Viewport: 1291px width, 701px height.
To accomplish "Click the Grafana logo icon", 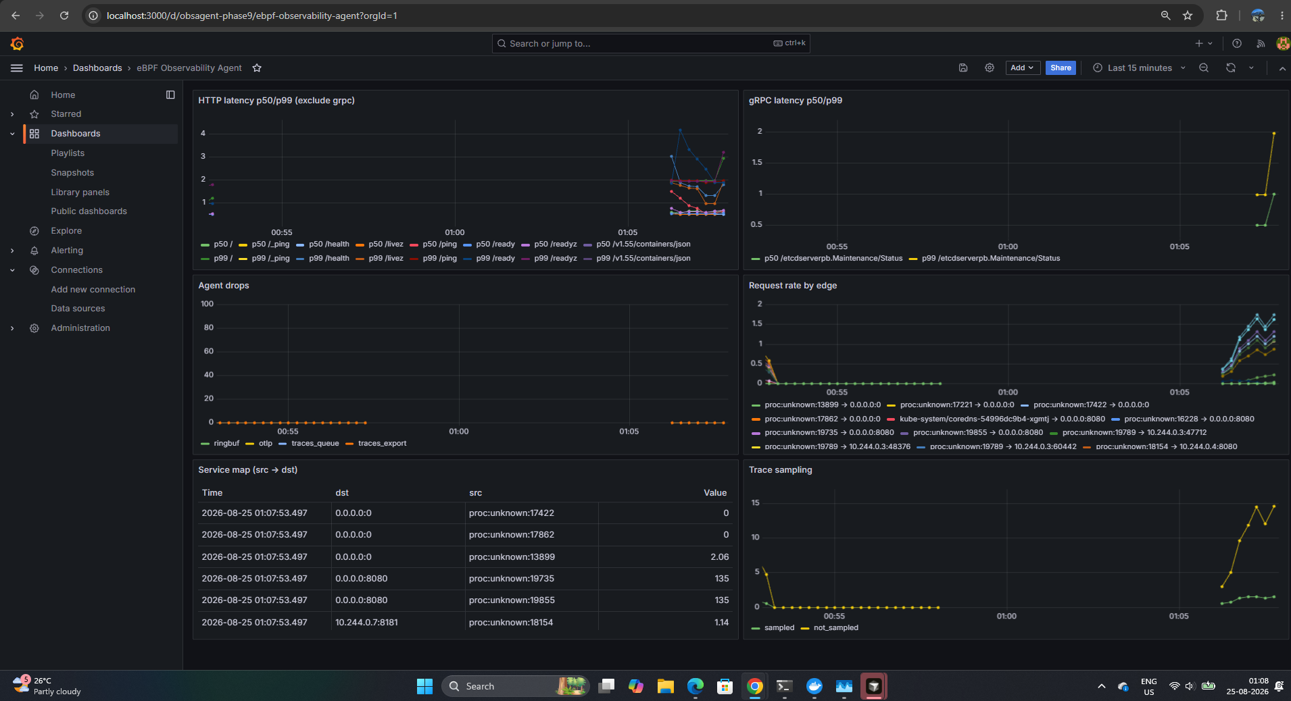I will coord(18,44).
